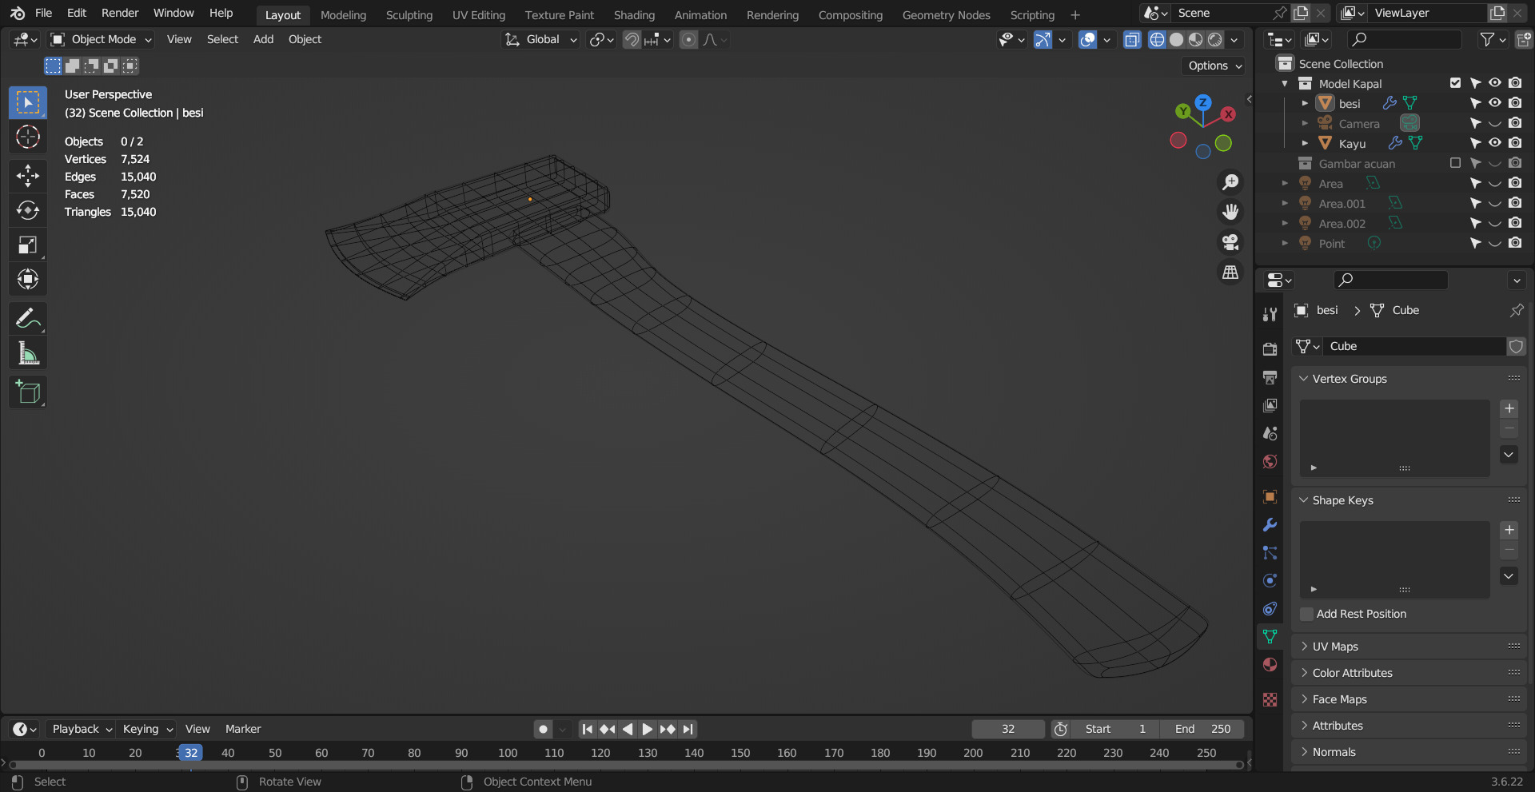
Task: Open the Output properties tab
Action: coord(1270,377)
